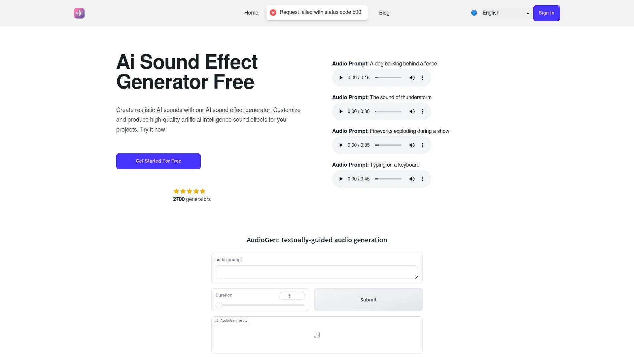Click the play button for keyboard typing audio

click(341, 179)
